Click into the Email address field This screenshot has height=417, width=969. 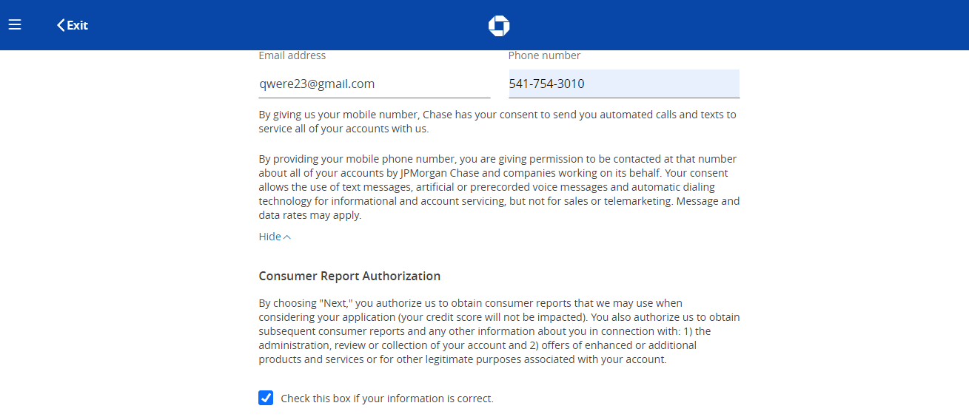point(375,84)
